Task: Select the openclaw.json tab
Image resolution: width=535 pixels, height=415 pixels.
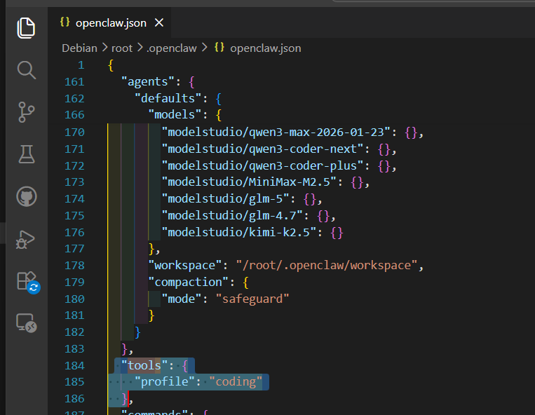Action: [x=111, y=22]
